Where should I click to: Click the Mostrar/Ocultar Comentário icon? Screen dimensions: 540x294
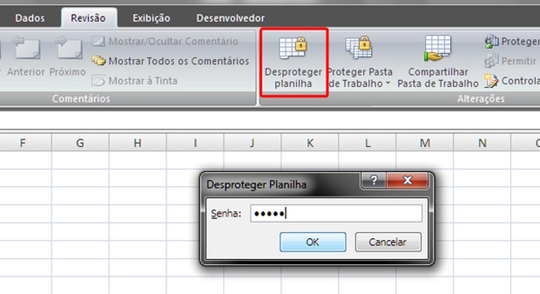pos(98,41)
